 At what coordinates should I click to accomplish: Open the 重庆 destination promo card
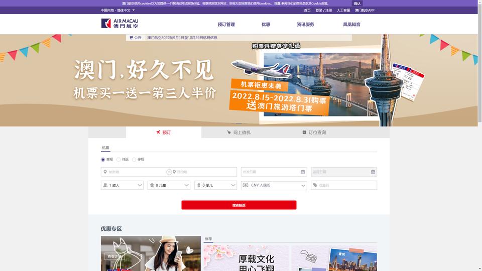334,258
